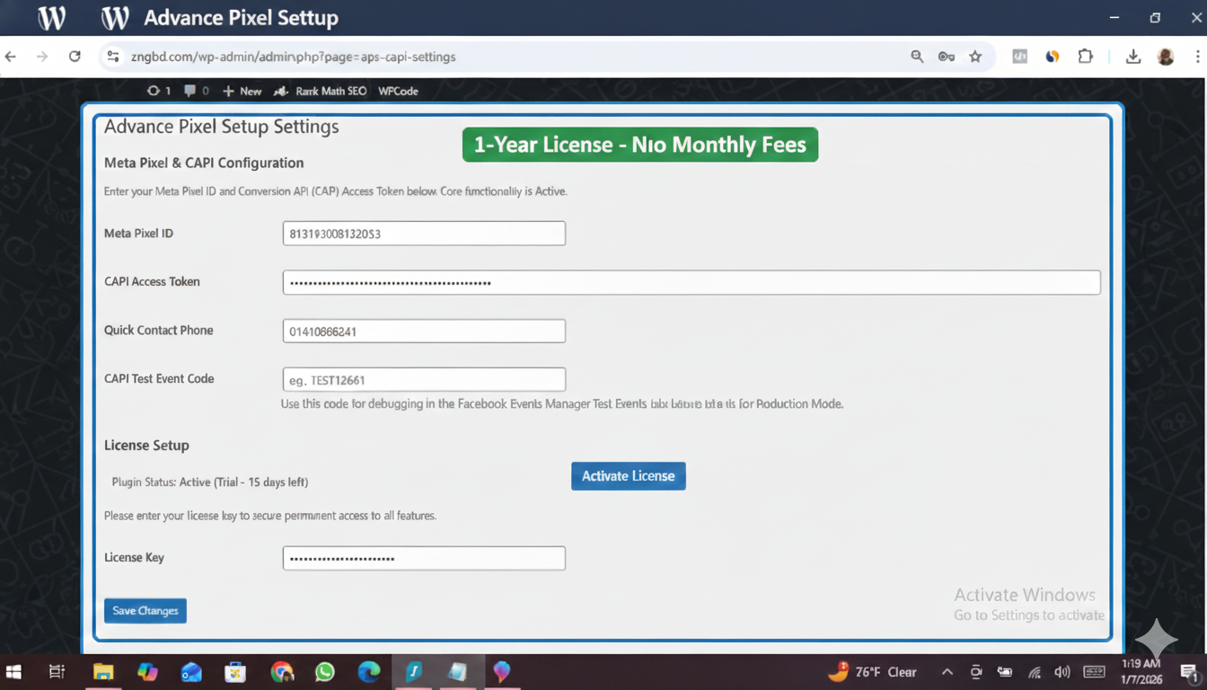Viewport: 1207px width, 690px height.
Task: Click the Activate License button
Action: (629, 476)
